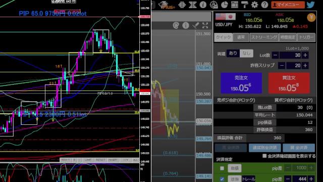Set 両建 toggle to なし

pyautogui.click(x=246, y=54)
